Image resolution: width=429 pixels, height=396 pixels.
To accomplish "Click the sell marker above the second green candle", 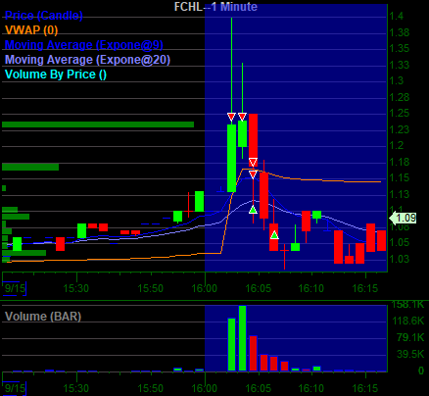I will click(242, 117).
